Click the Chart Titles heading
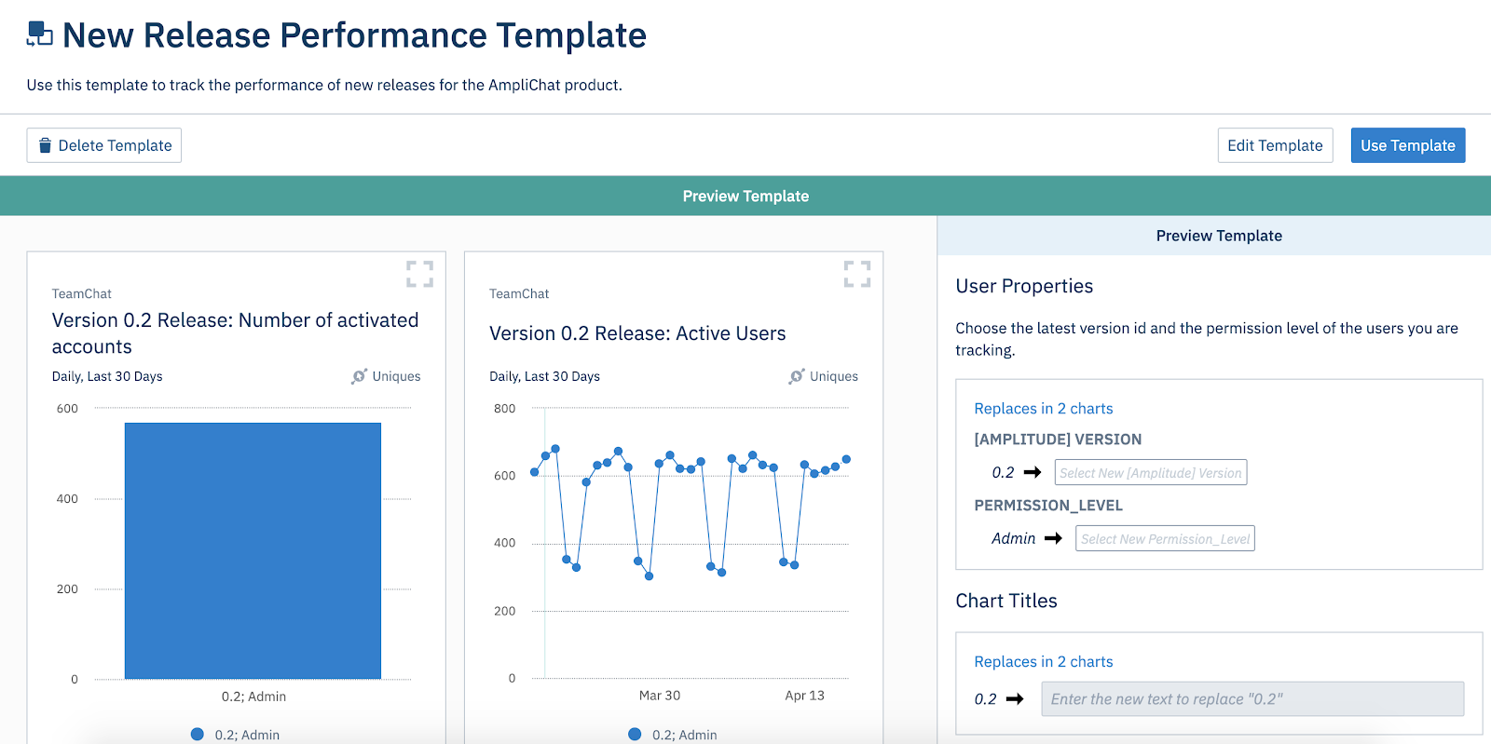This screenshot has height=744, width=1491. click(x=1006, y=601)
